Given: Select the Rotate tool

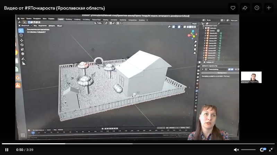Looking at the screenshot, I should pos(22,45).
